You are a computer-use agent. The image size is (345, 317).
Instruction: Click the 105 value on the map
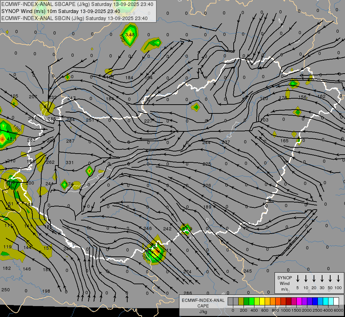(14, 96)
